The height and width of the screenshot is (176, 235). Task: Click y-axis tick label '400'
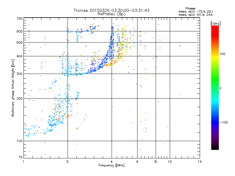pos(19,56)
